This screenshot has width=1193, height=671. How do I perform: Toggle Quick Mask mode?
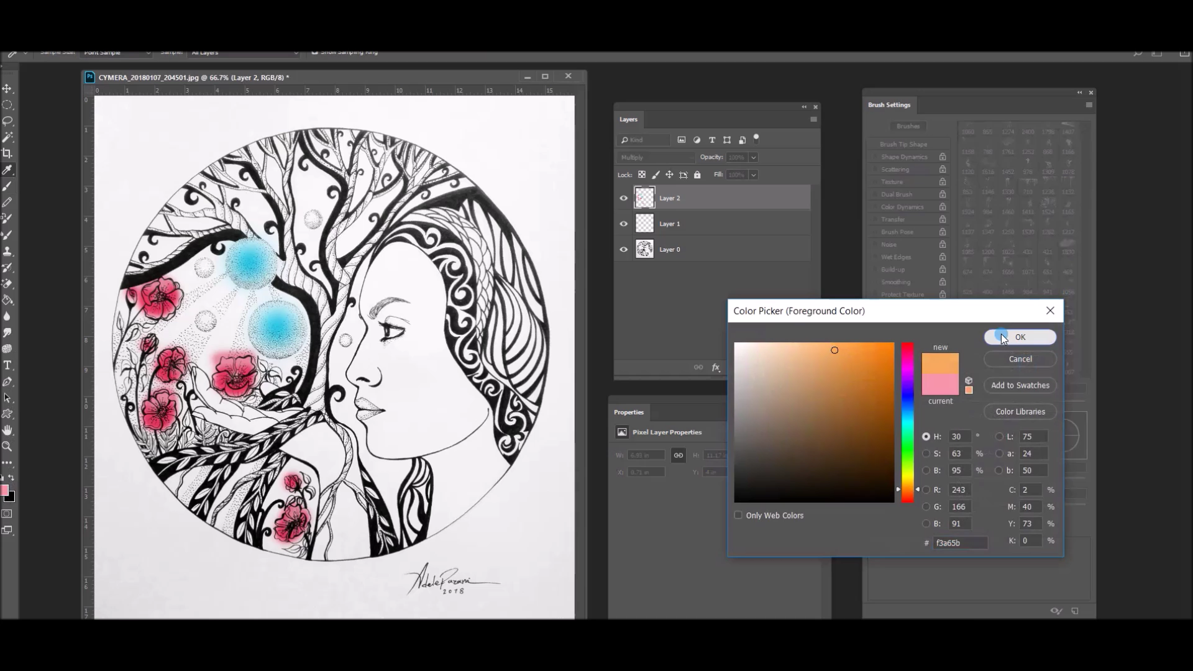(x=7, y=514)
